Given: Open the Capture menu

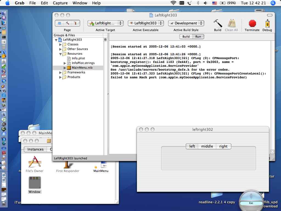Looking at the screenshot, I should 60,3.
